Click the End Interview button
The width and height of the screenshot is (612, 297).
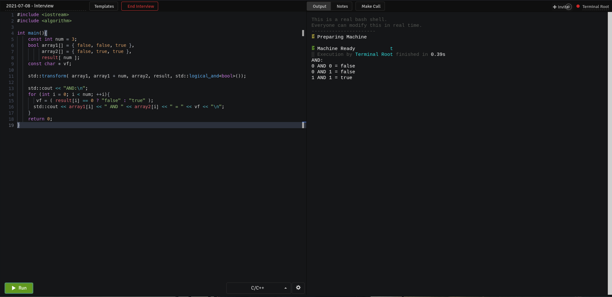(140, 6)
